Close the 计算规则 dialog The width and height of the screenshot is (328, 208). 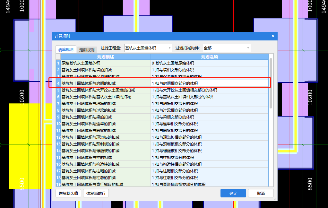pyautogui.click(x=273, y=36)
